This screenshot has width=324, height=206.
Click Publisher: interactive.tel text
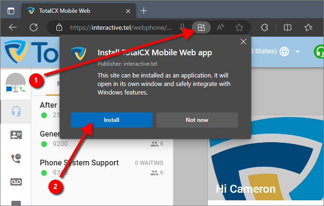(x=127, y=64)
